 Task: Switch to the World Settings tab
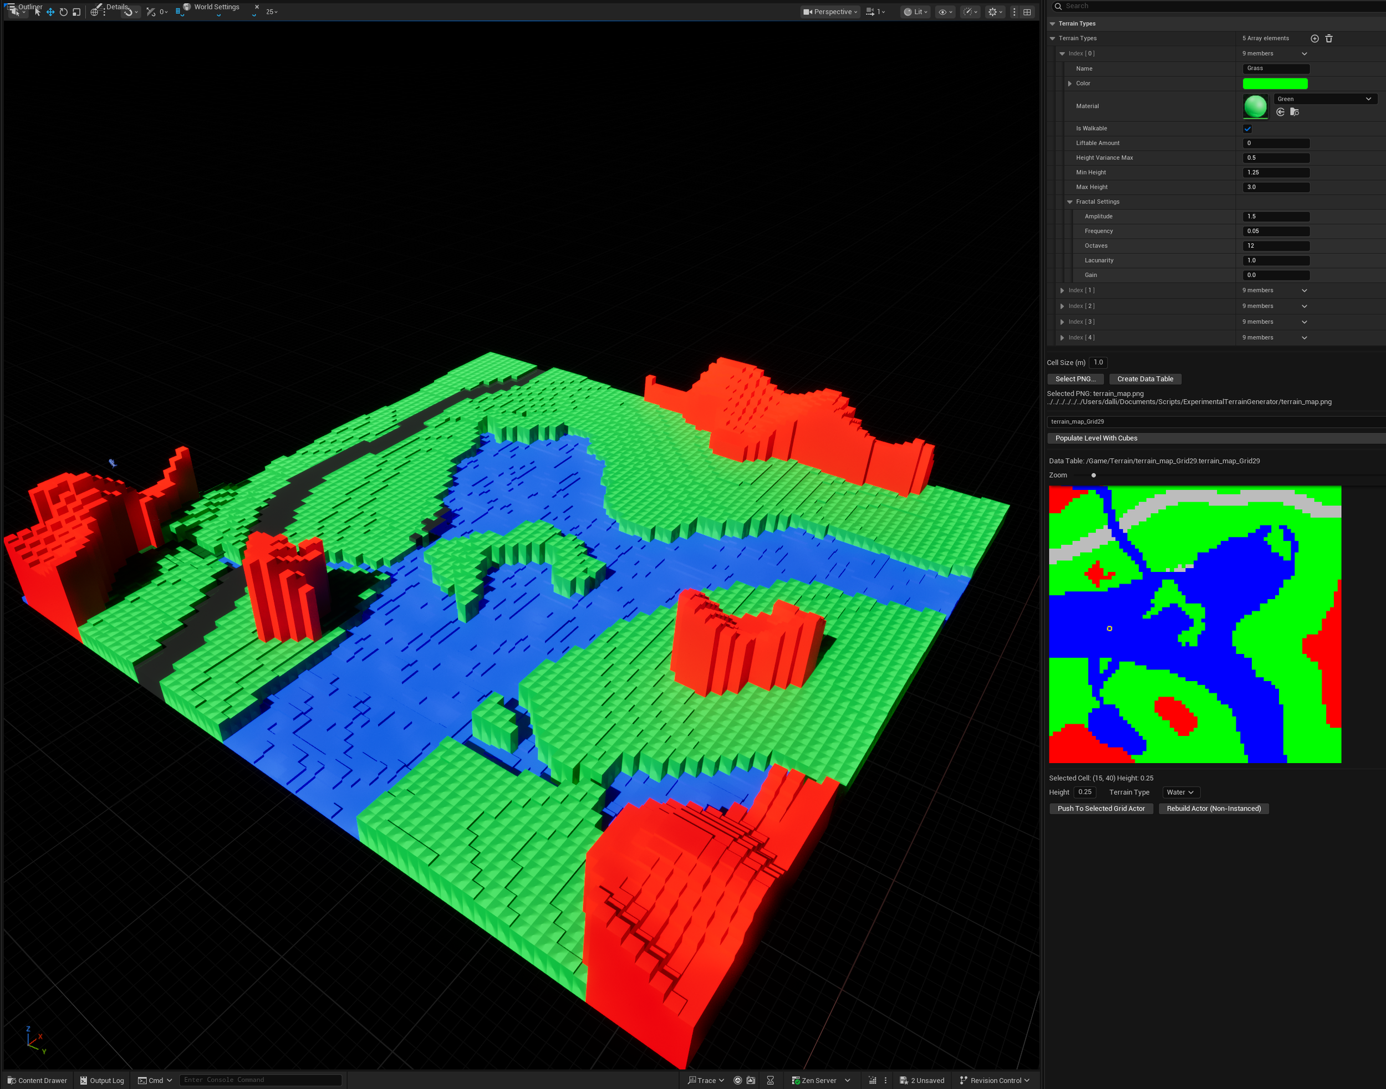coord(216,7)
